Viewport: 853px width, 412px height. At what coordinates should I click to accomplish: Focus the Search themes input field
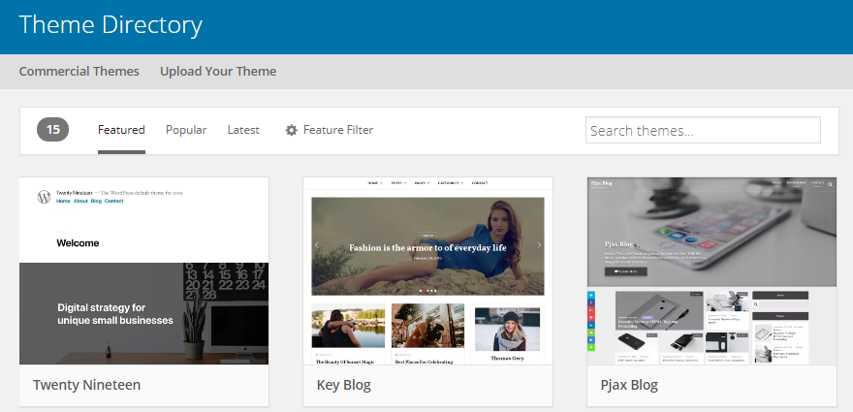point(703,130)
